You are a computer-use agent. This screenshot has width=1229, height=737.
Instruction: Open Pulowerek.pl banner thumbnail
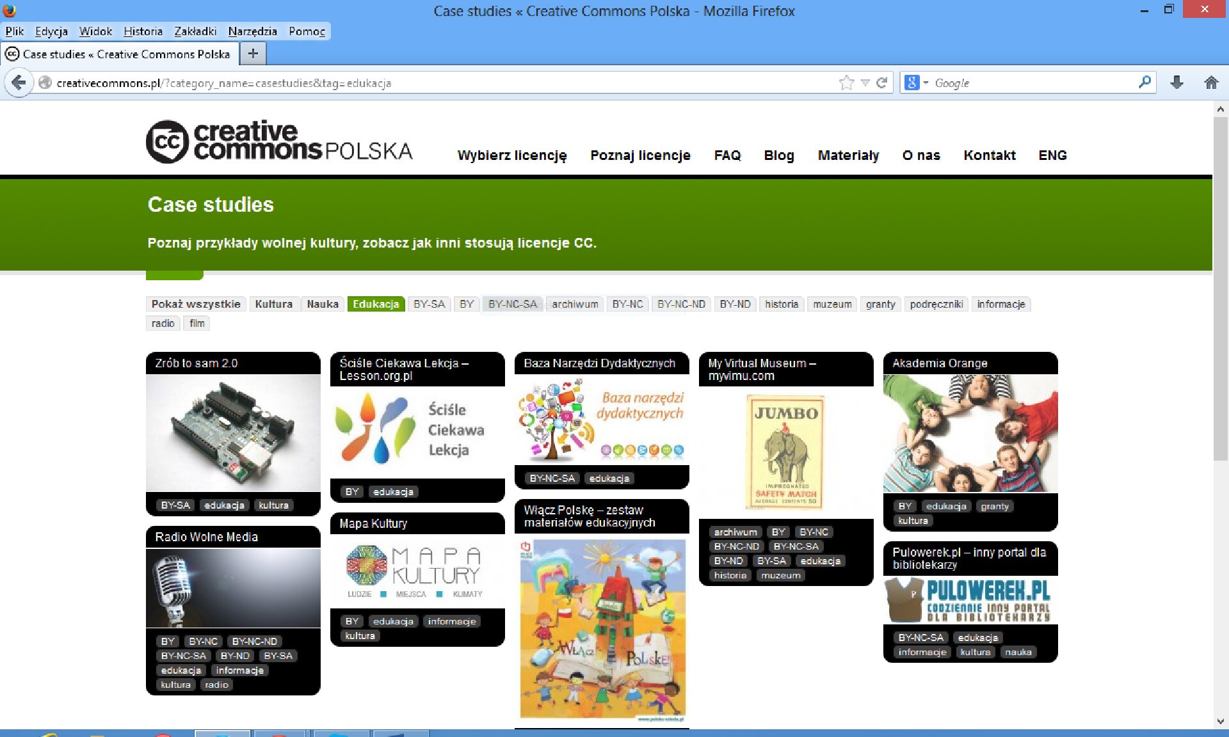click(970, 600)
